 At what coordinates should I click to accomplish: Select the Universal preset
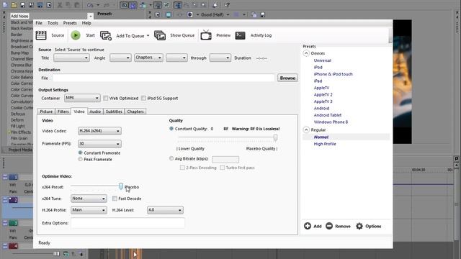[x=322, y=60]
